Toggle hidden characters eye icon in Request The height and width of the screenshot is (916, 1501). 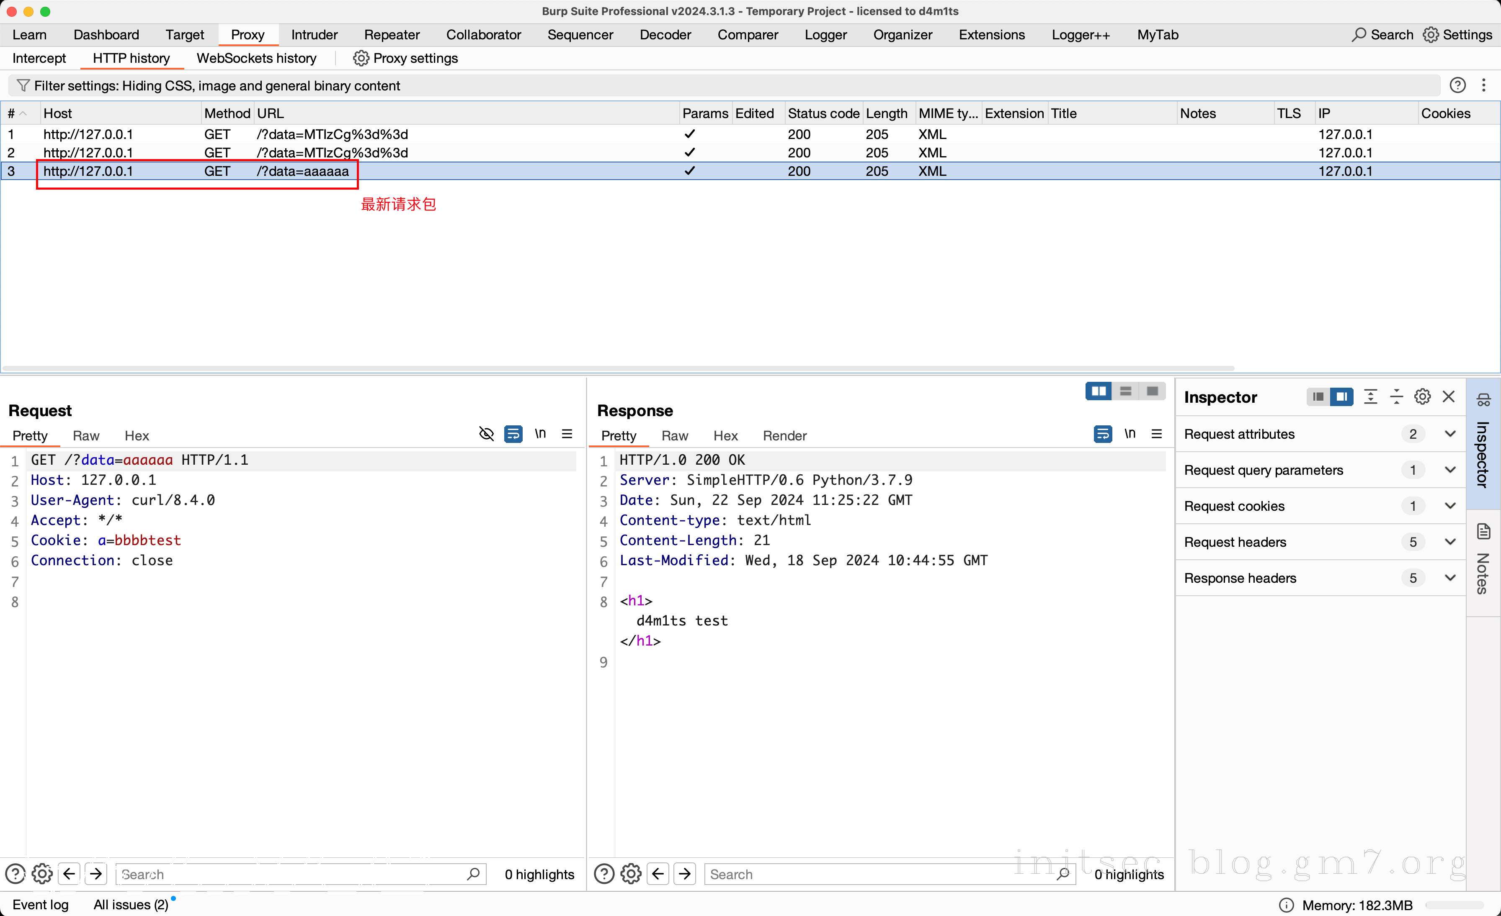tap(486, 434)
